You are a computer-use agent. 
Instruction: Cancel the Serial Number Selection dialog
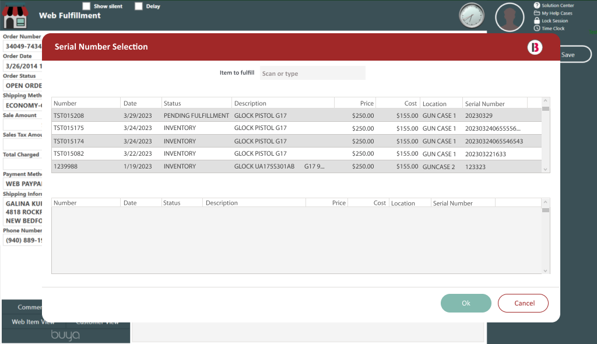click(x=523, y=303)
